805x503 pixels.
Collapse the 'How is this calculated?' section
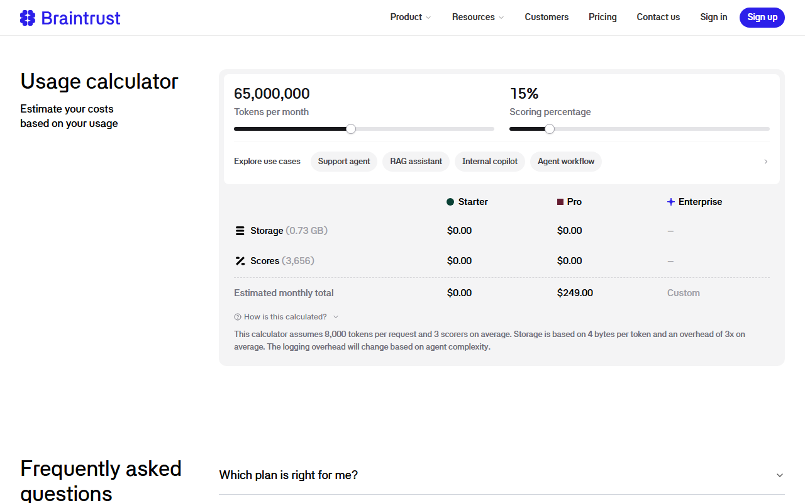[286, 317]
